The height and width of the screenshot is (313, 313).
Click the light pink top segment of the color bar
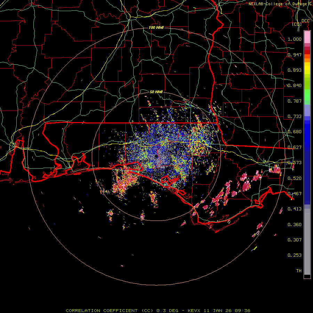click(x=307, y=37)
